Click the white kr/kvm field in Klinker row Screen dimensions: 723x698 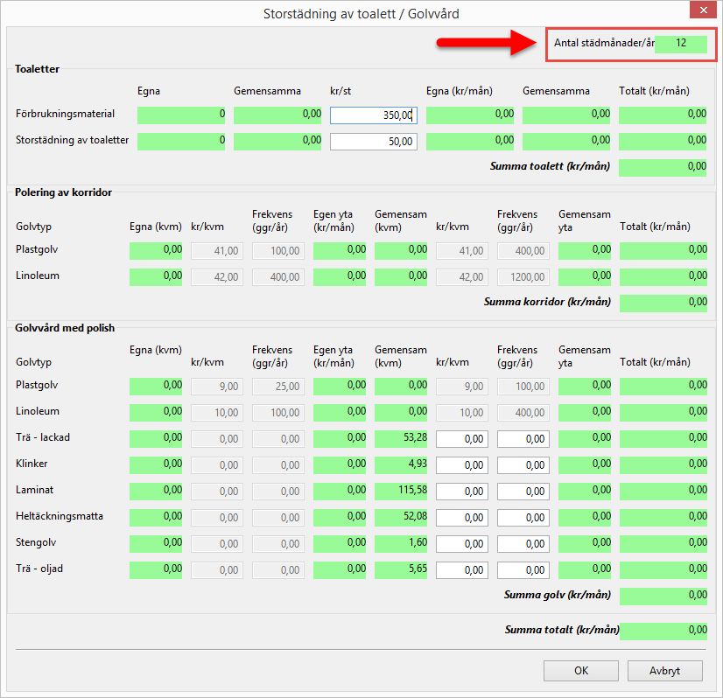[x=462, y=464]
